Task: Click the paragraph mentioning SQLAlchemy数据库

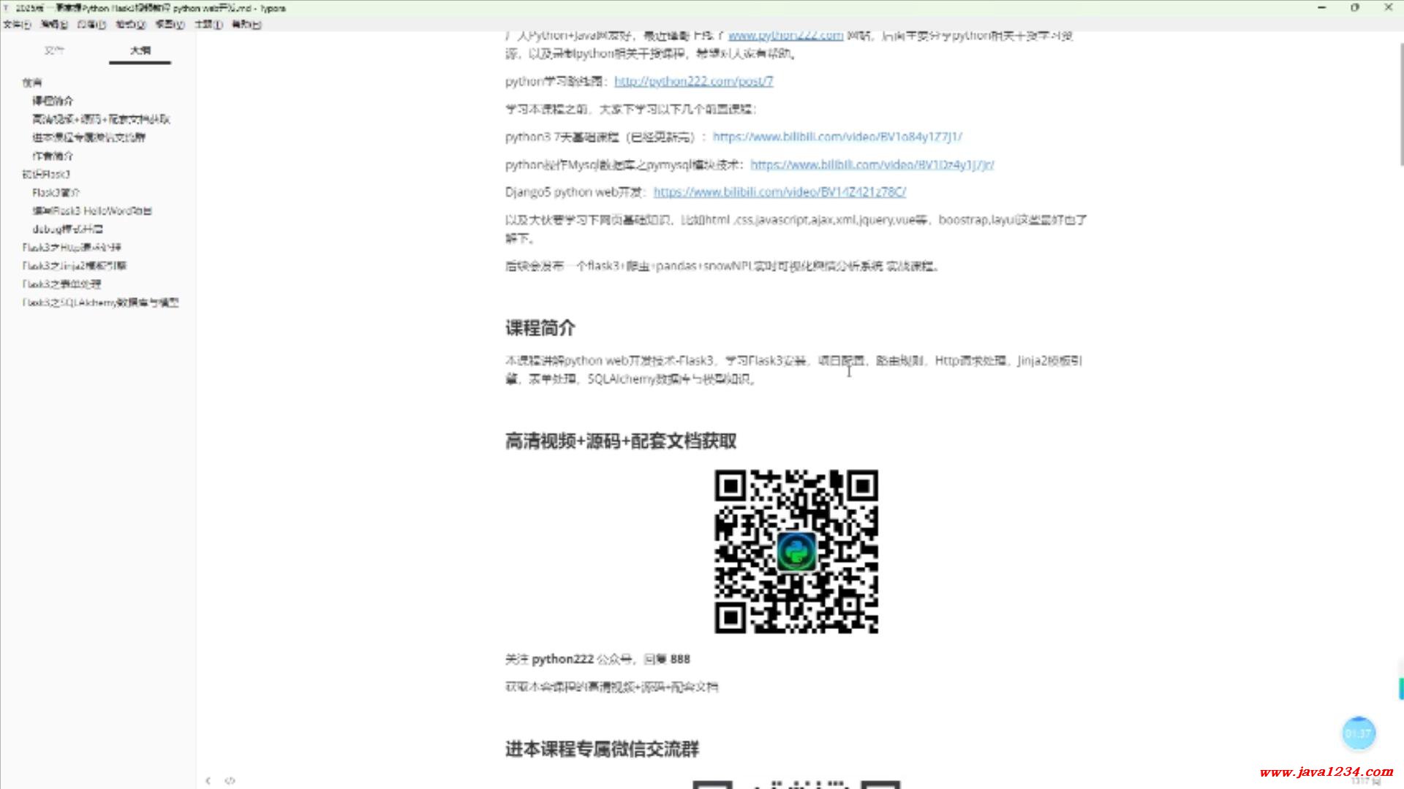Action: tap(793, 370)
